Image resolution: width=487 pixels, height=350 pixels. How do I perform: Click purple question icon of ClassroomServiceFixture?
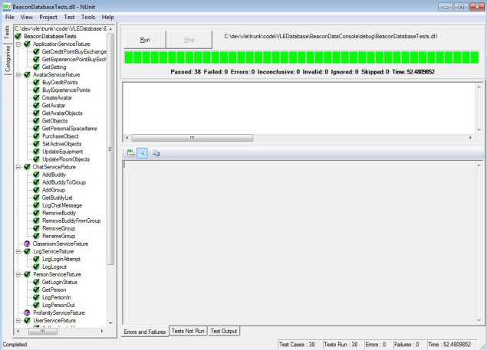27,244
